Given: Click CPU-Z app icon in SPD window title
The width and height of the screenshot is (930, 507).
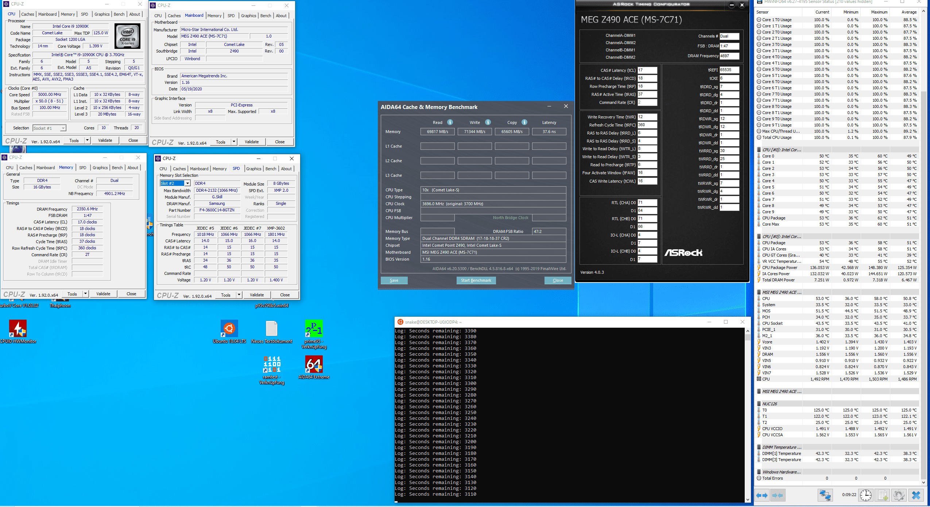Looking at the screenshot, I should [158, 159].
